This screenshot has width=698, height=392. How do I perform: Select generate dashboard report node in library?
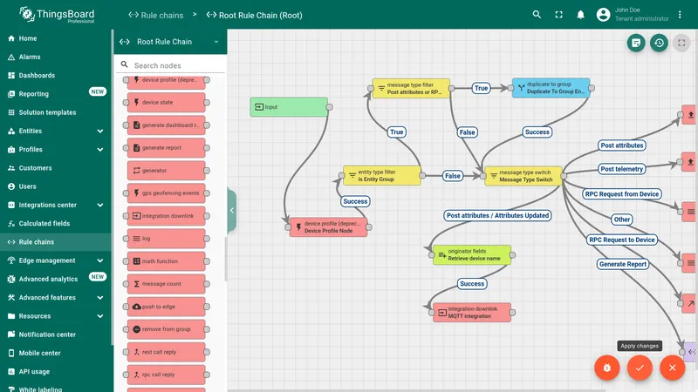[x=166, y=125]
